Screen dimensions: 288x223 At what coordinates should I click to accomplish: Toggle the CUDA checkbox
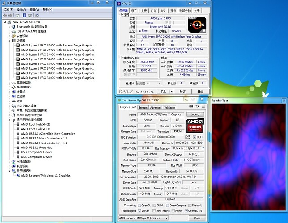[154, 206]
